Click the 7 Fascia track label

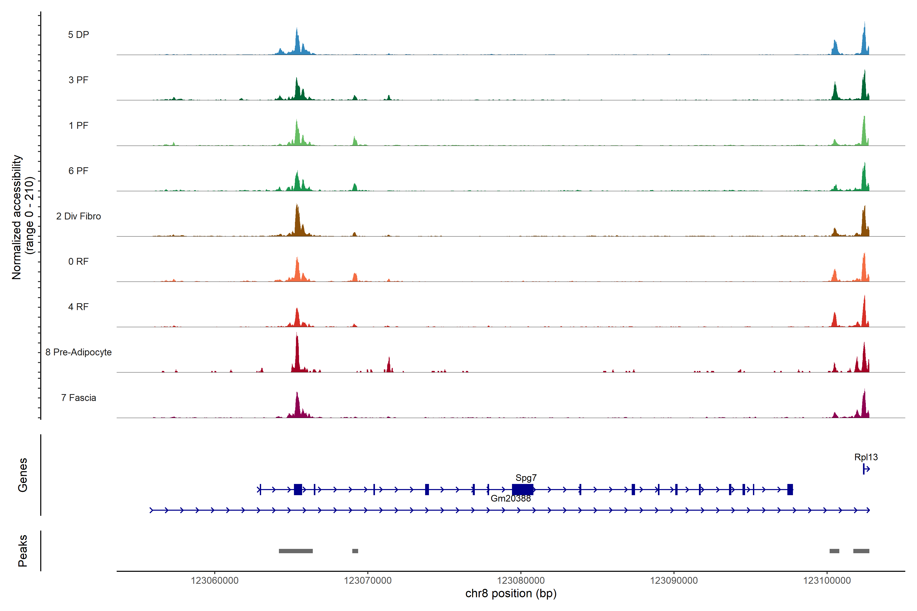pos(78,397)
